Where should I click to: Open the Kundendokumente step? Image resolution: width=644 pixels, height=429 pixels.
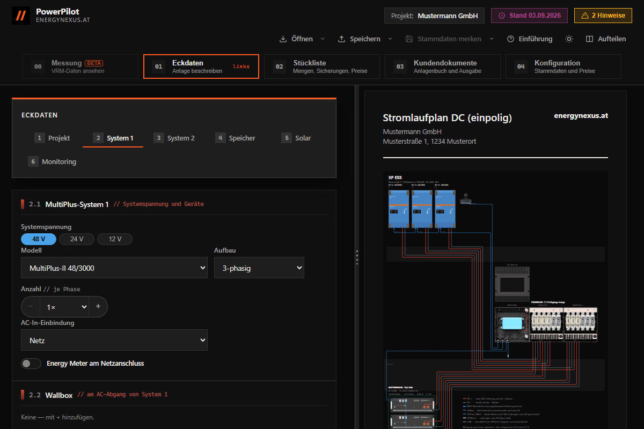(443, 66)
